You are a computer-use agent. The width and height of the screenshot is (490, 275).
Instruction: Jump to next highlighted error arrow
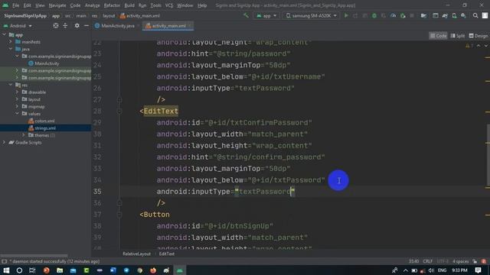click(x=486, y=46)
